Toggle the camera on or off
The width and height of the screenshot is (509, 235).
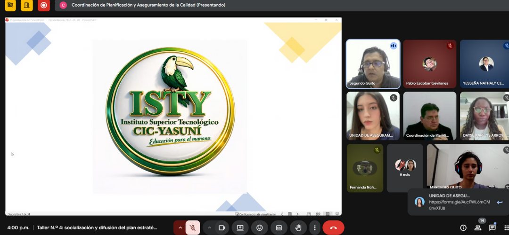coord(222,227)
